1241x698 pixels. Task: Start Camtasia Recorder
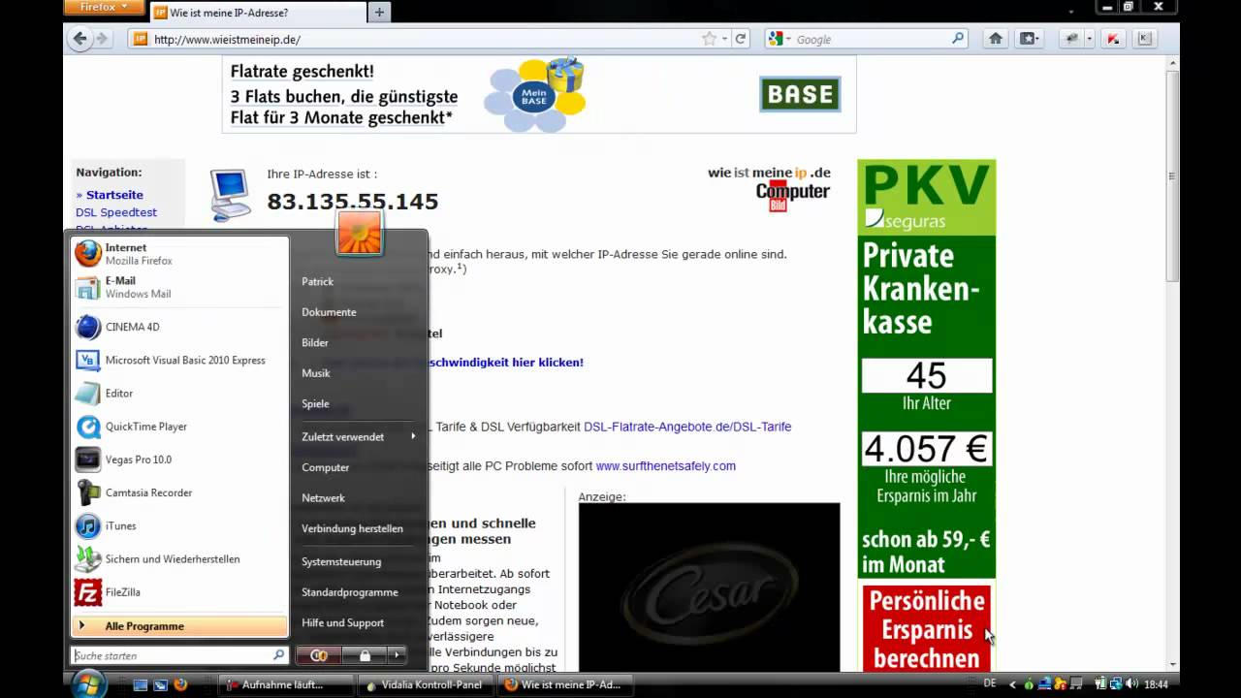coord(180,492)
